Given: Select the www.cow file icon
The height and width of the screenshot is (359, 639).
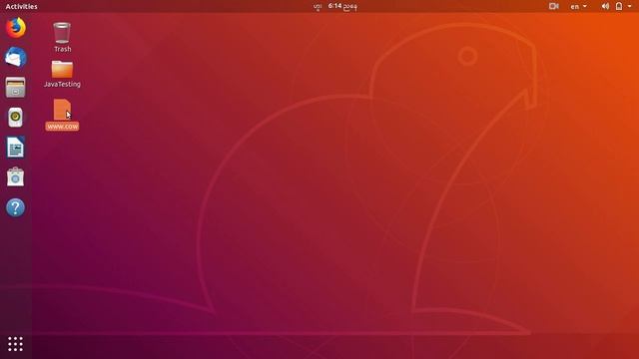Looking at the screenshot, I should tap(62, 110).
